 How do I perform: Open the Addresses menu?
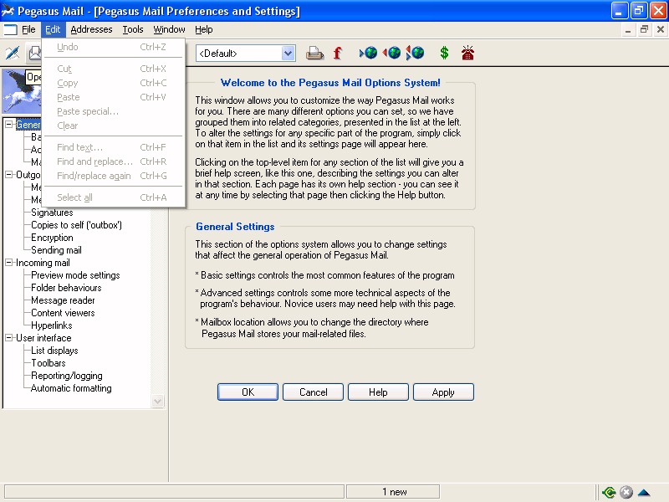pos(91,29)
